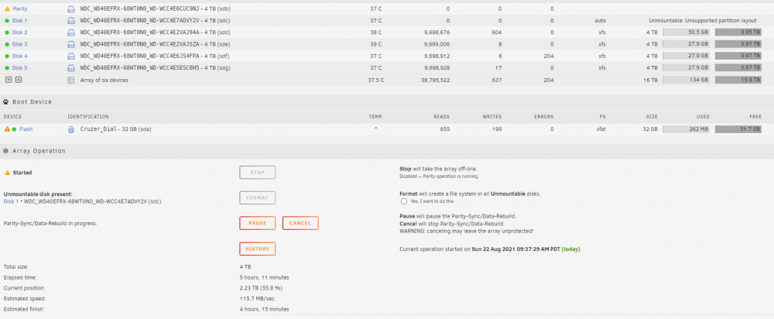Click the Disk 2 used space bar showing 50.5 GB
This screenshot has height=319, width=774.
(686, 33)
